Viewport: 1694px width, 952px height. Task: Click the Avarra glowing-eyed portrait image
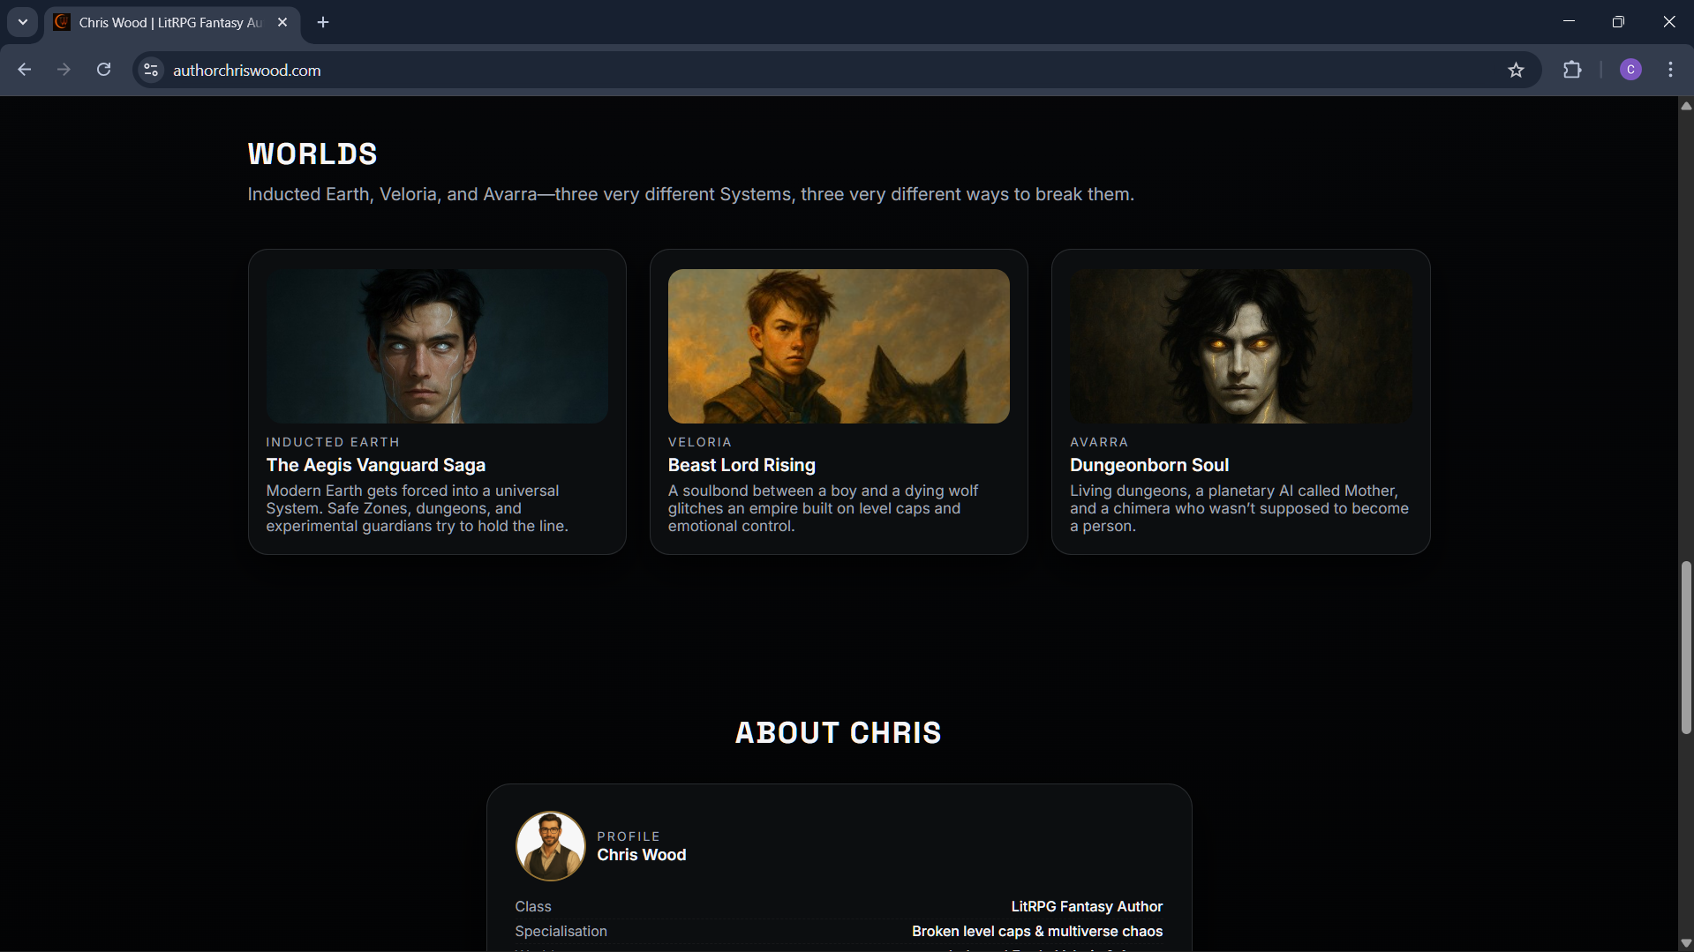pyautogui.click(x=1240, y=346)
